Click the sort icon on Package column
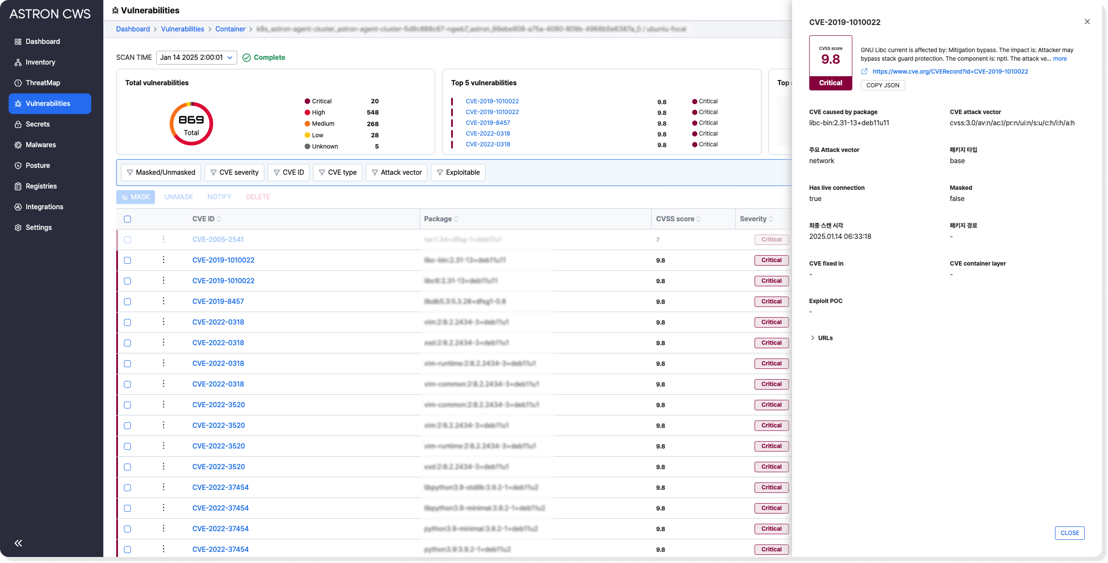This screenshot has width=1108, height=563. pyautogui.click(x=456, y=219)
